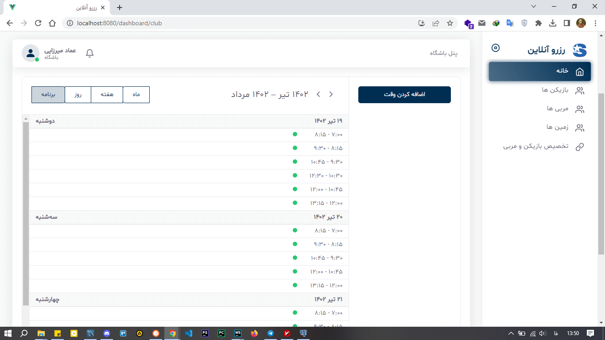
Task: Click the people icon next to زمین ها
Action: tap(579, 128)
